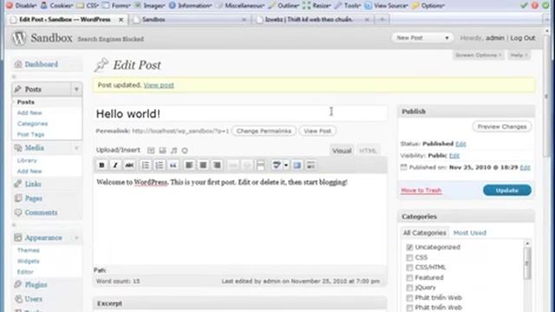Click the Dashboard house icon
Image resolution: width=555 pixels, height=312 pixels.
coord(18,64)
